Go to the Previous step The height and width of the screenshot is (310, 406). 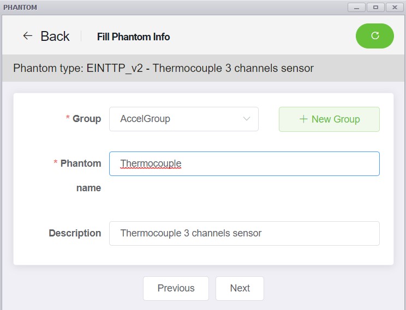pos(176,288)
